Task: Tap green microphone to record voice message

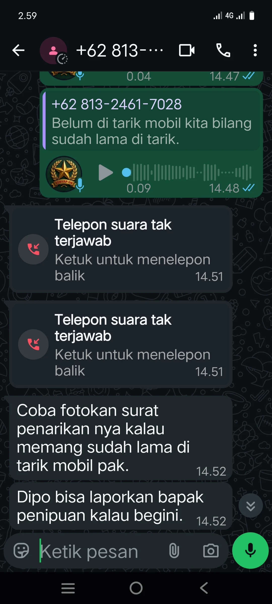Action: pyautogui.click(x=250, y=550)
